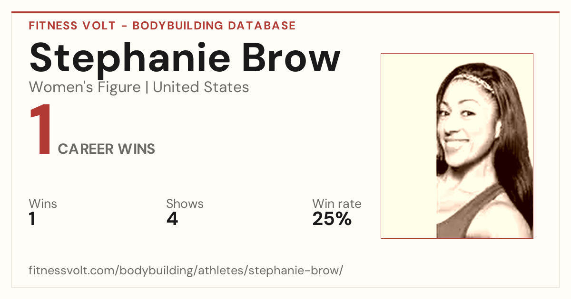Open the fitnessvolt.com athlete URL

tap(186, 271)
